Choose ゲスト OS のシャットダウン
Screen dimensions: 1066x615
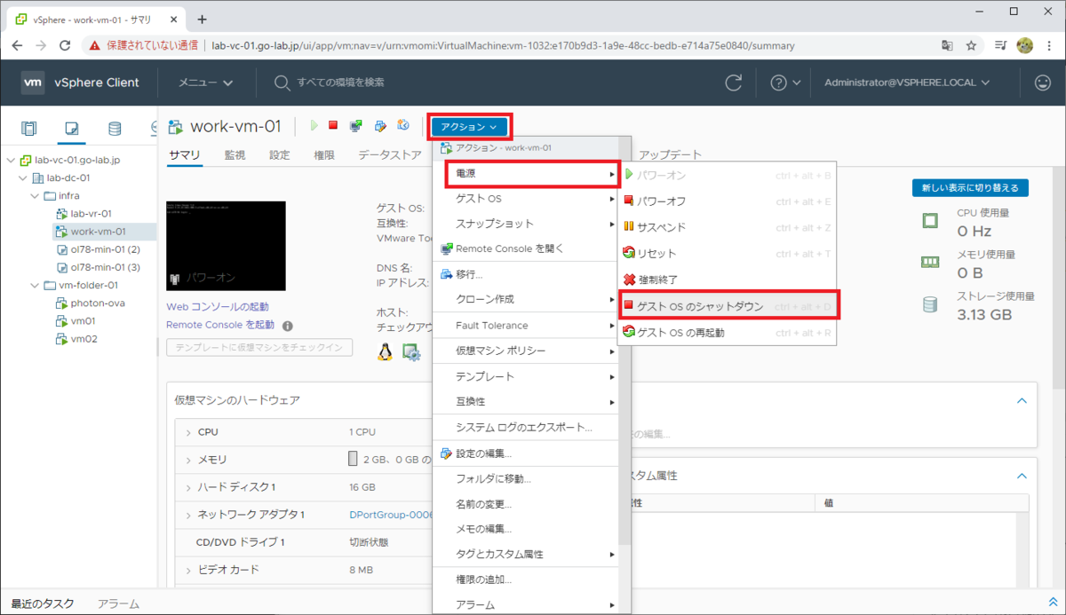point(728,306)
